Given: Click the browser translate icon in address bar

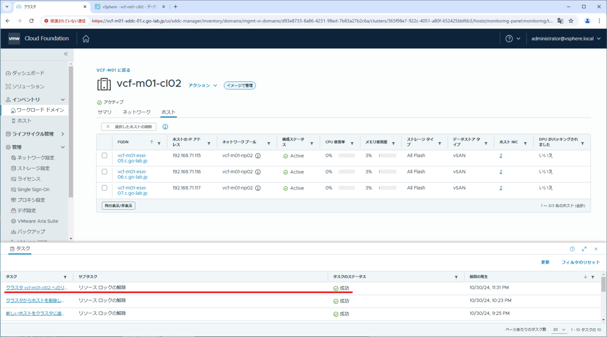Looking at the screenshot, I should click(560, 21).
